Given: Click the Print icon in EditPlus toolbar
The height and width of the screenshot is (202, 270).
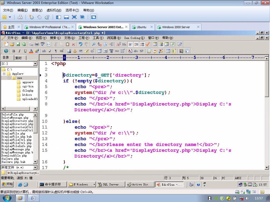Looking at the screenshot, I should 37,44.
